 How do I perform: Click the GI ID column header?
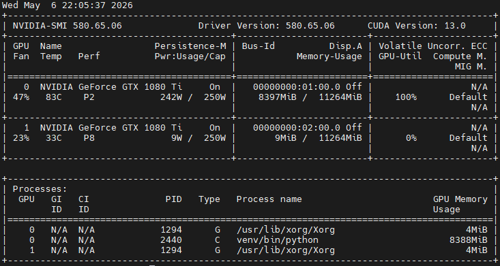coord(57,204)
